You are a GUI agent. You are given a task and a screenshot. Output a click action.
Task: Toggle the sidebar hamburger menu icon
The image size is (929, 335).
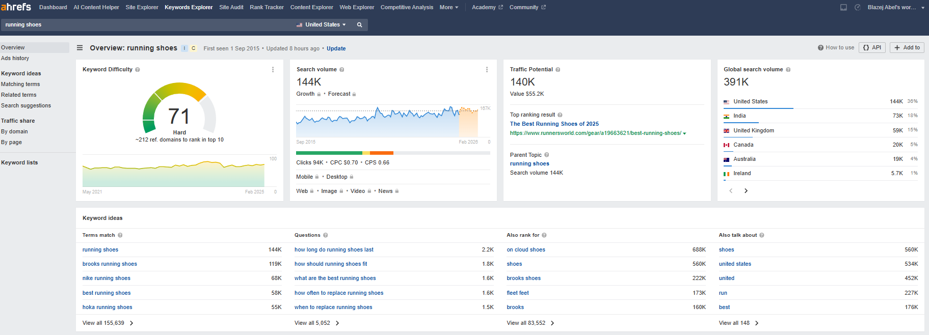click(x=79, y=48)
